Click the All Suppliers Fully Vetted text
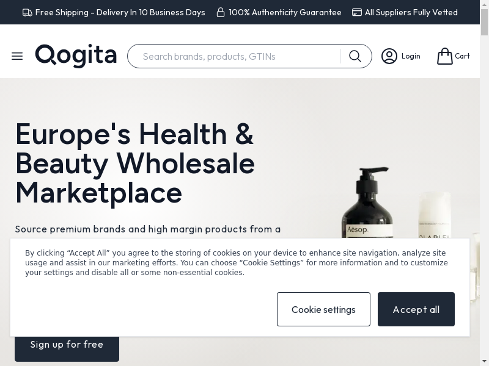Screen dimensions: 489x366 [411, 12]
